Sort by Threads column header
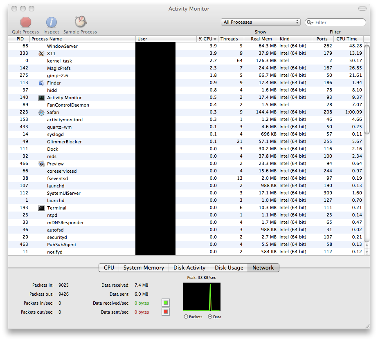Image resolution: width=378 pixels, height=341 pixels. tap(231, 39)
